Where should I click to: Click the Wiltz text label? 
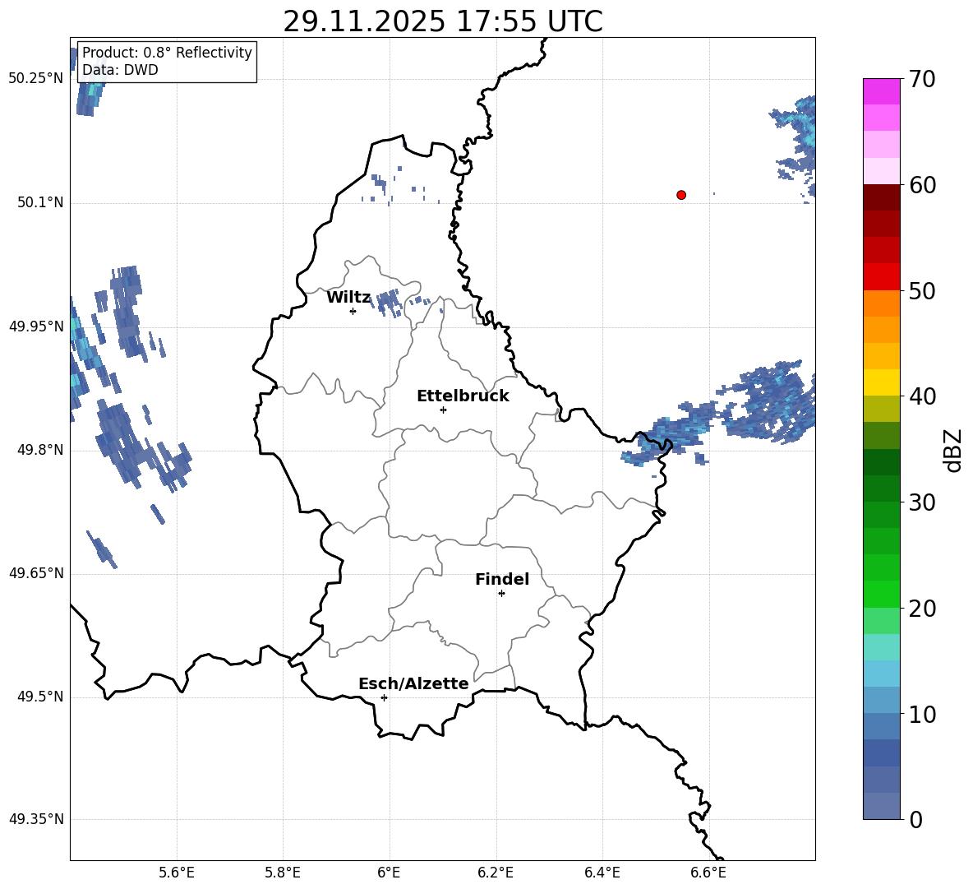pyautogui.click(x=348, y=298)
